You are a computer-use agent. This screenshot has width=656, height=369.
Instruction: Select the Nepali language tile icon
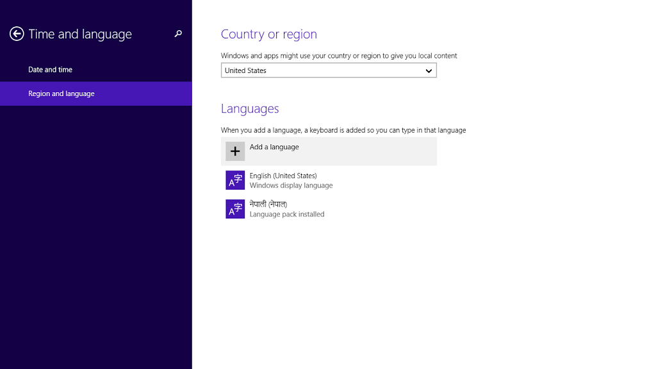(235, 209)
